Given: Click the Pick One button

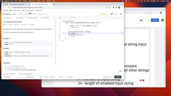Looking at the screenshot, I should [30, 77].
